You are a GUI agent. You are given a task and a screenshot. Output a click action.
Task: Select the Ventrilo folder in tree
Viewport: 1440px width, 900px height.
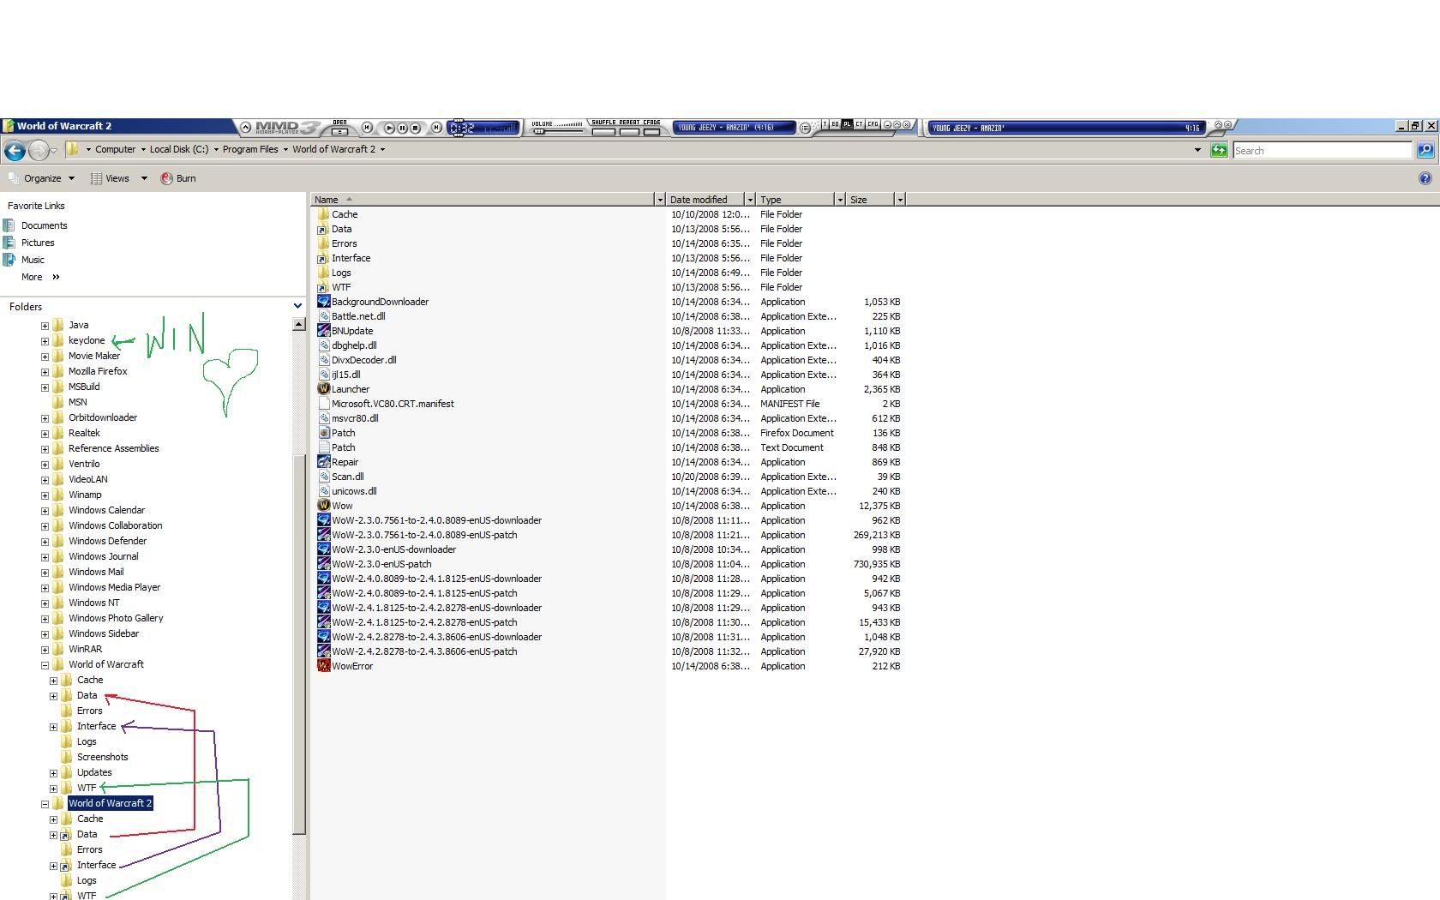(x=84, y=464)
